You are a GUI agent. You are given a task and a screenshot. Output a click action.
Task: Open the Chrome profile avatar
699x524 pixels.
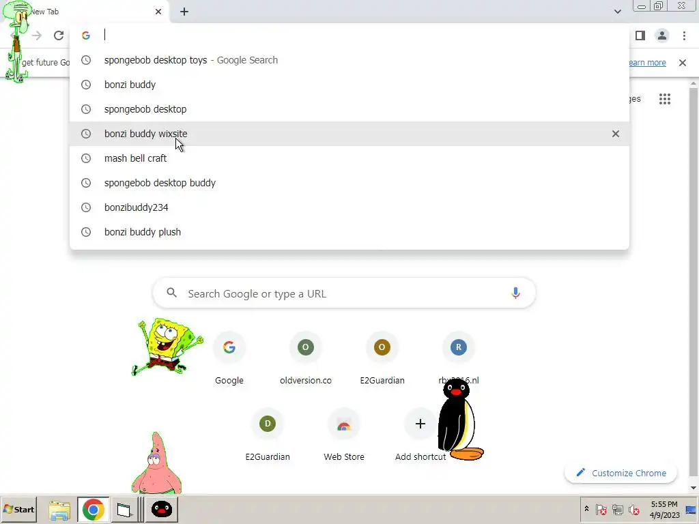tap(662, 35)
